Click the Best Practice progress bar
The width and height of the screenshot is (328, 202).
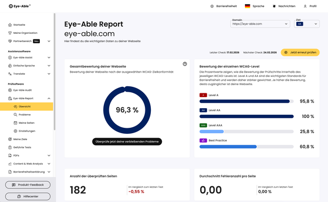[x=247, y=147]
